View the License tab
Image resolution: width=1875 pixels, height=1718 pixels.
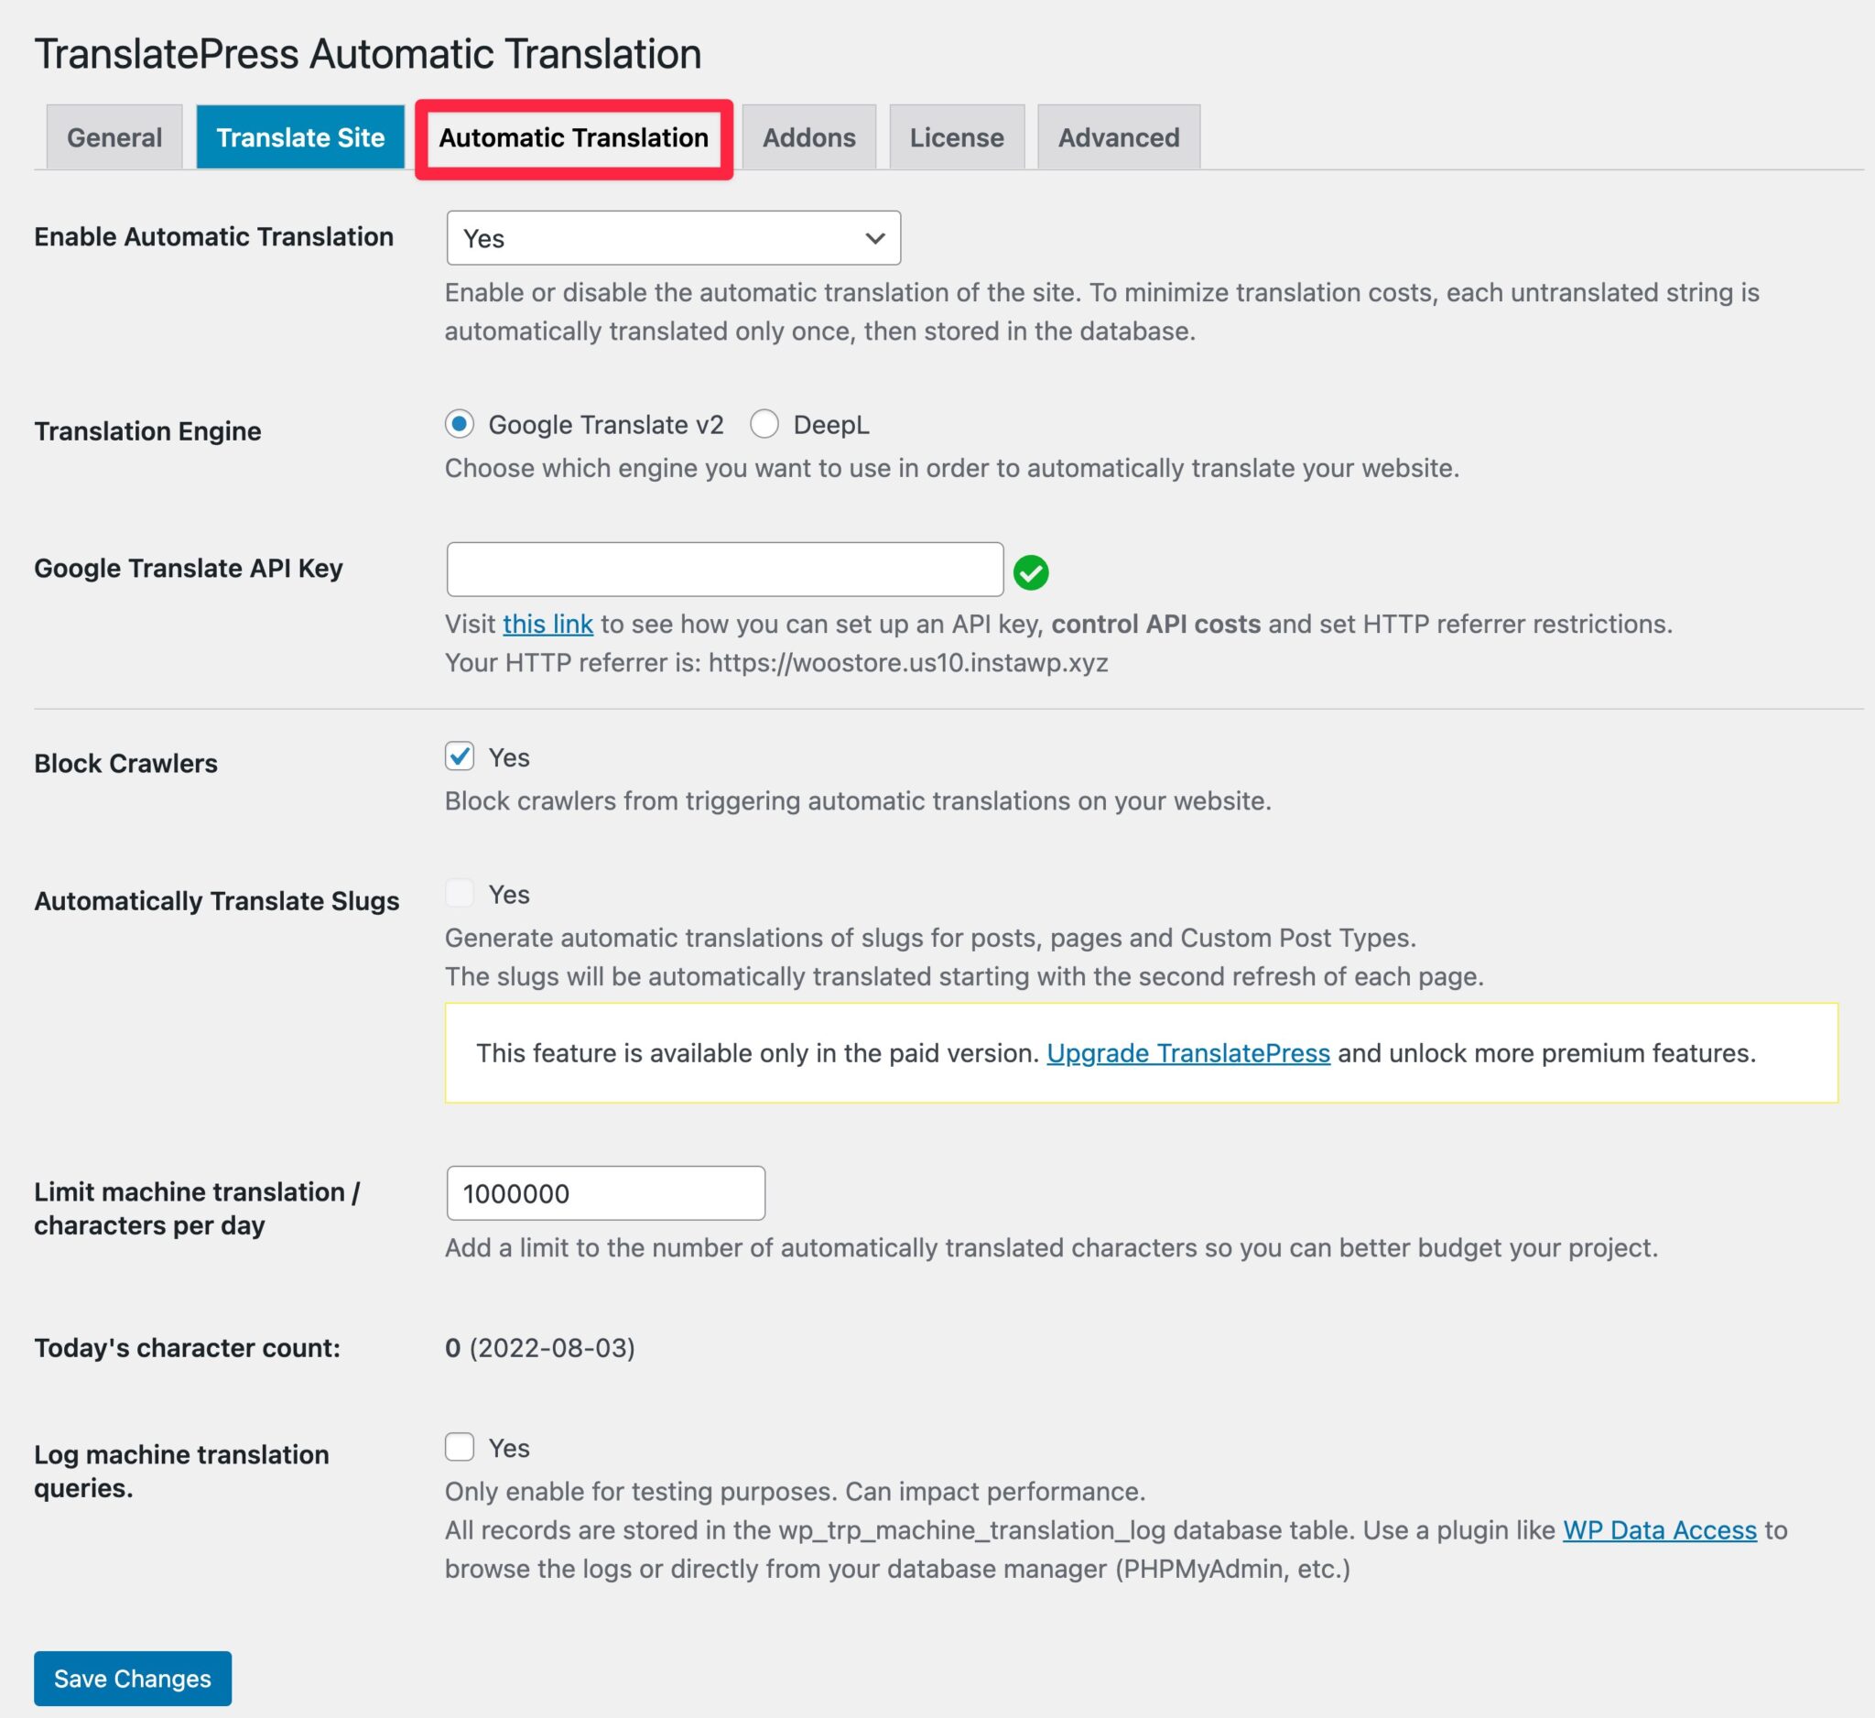(x=957, y=136)
